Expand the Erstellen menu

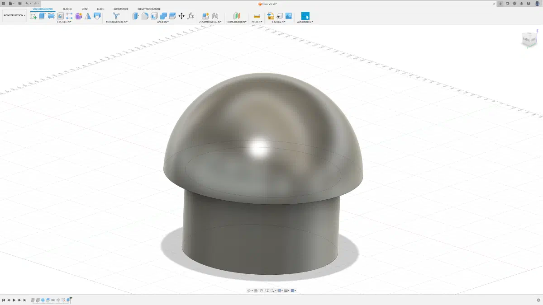point(64,22)
